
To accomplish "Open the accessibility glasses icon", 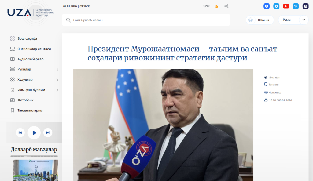I will (206, 6).
